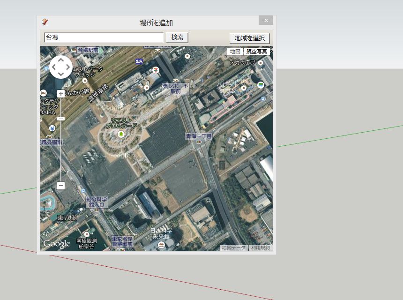Click the Google logo on map
403x300 pixels.
pos(57,244)
